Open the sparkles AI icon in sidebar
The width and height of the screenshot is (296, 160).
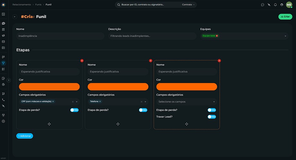click(4, 106)
